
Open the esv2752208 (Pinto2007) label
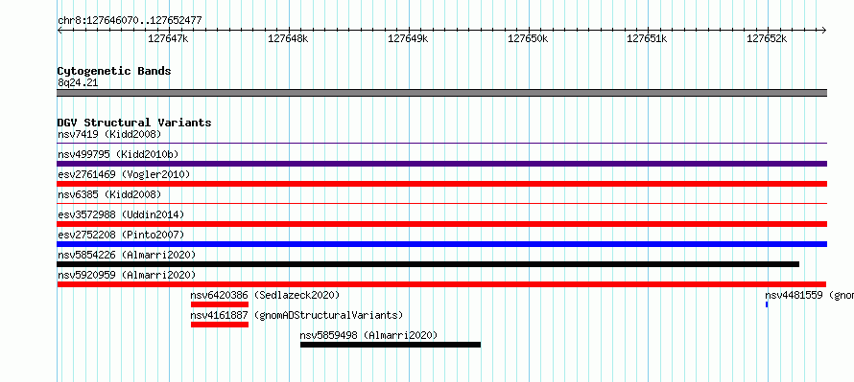(x=121, y=235)
